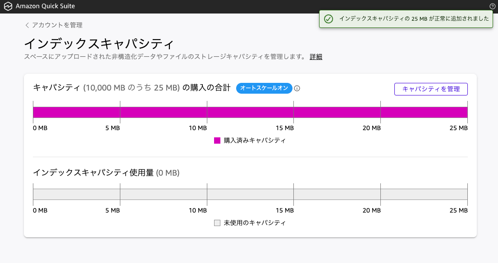498x263 pixels.
Task: Click the インデックスキャパシティ使用量 (0 MB) heading
Action: pyautogui.click(x=106, y=172)
